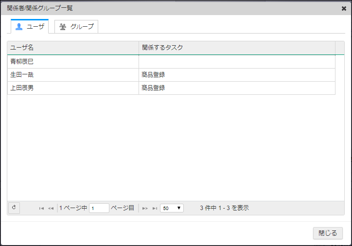352x246 pixels.
Task: Click the group icon on グループ tab
Action: [x=63, y=27]
